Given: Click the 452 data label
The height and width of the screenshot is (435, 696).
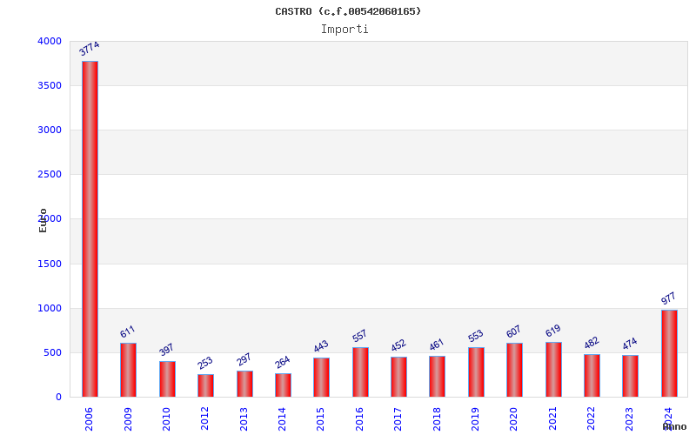Looking at the screenshot, I should pyautogui.click(x=398, y=345).
